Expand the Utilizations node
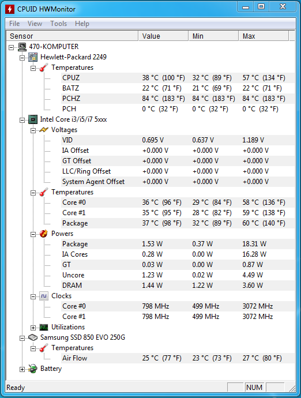This screenshot has height=398, width=301. tap(33, 328)
